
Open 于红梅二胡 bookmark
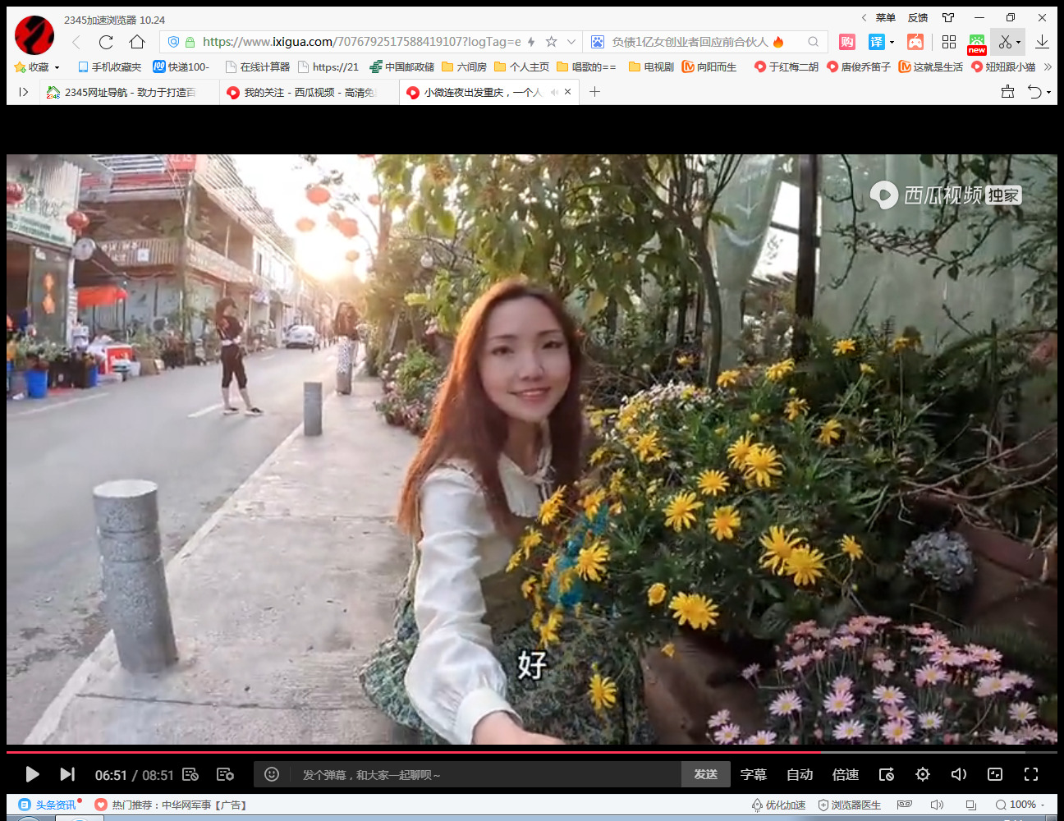(x=787, y=67)
